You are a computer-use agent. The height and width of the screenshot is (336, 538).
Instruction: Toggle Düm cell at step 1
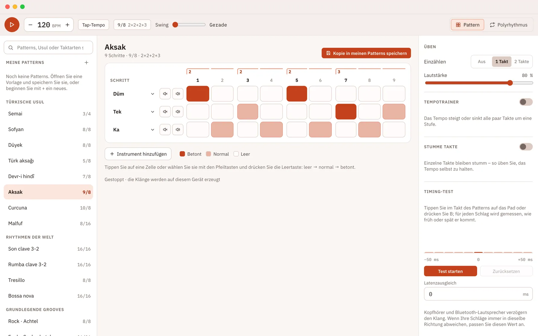(x=198, y=94)
